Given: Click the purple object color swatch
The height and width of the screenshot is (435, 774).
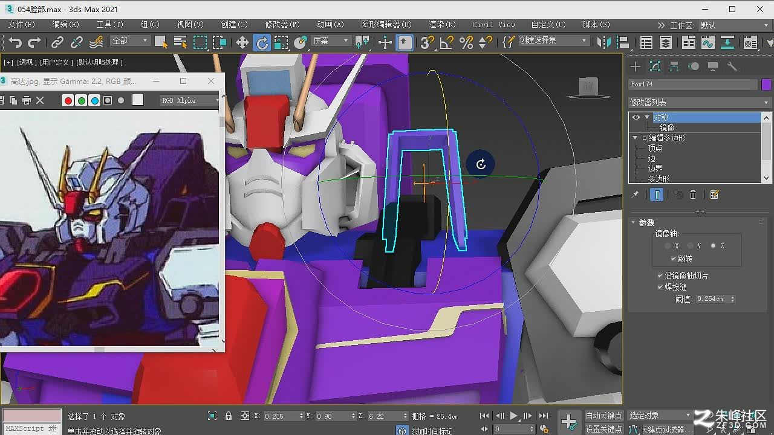Looking at the screenshot, I should (766, 85).
